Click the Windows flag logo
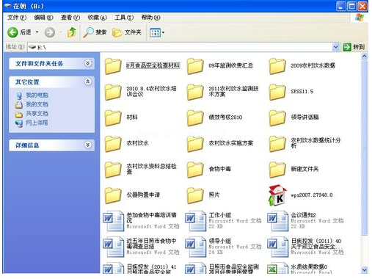This screenshot has width=372, height=279. pyautogui.click(x=360, y=18)
